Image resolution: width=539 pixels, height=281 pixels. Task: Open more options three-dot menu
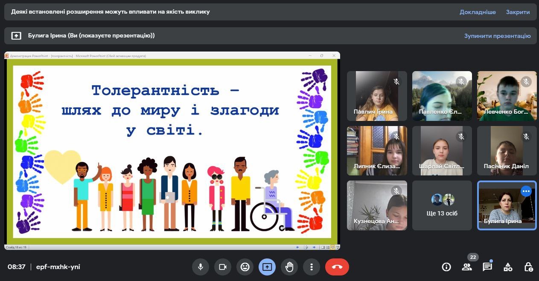(312, 267)
